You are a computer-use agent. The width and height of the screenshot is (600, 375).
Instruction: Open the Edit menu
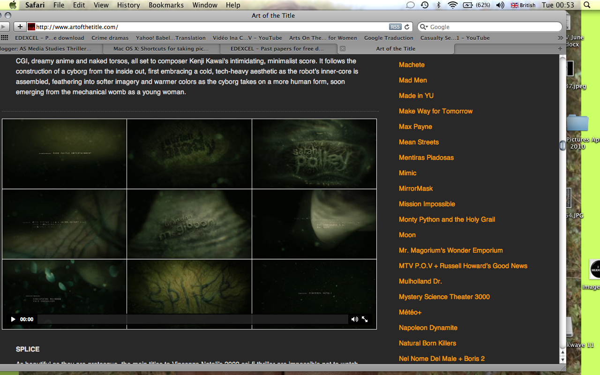point(79,5)
